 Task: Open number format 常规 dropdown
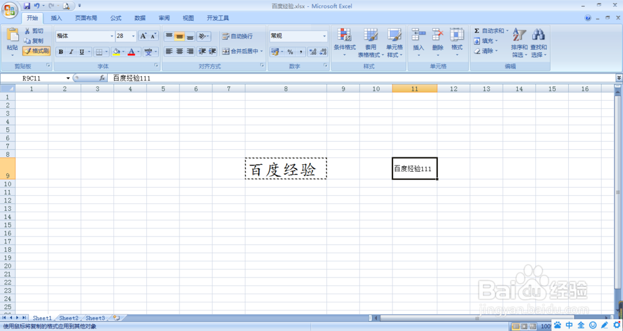point(324,36)
